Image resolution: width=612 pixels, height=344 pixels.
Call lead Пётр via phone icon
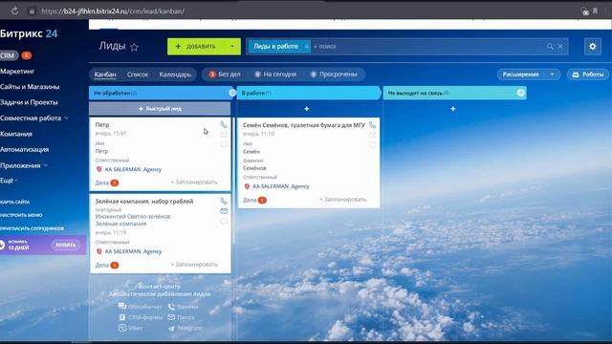pos(224,124)
